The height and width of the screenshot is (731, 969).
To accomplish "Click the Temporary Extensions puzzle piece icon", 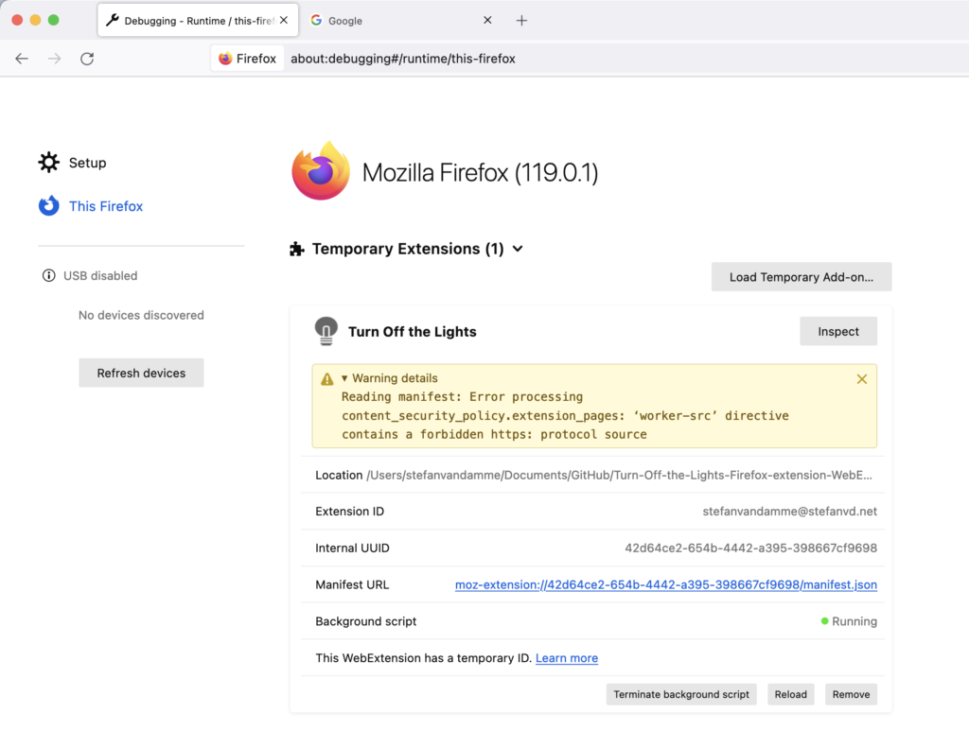I will pyautogui.click(x=299, y=249).
